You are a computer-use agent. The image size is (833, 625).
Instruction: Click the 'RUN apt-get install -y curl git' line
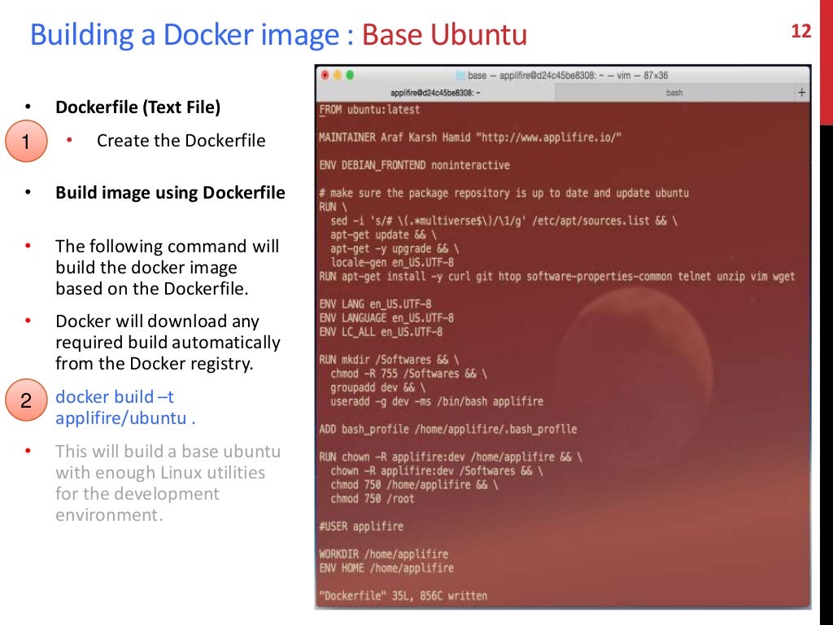point(556,277)
